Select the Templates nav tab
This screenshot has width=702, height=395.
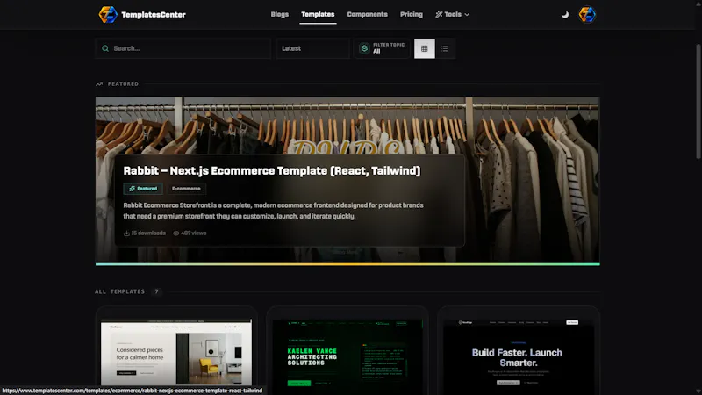coord(318,14)
